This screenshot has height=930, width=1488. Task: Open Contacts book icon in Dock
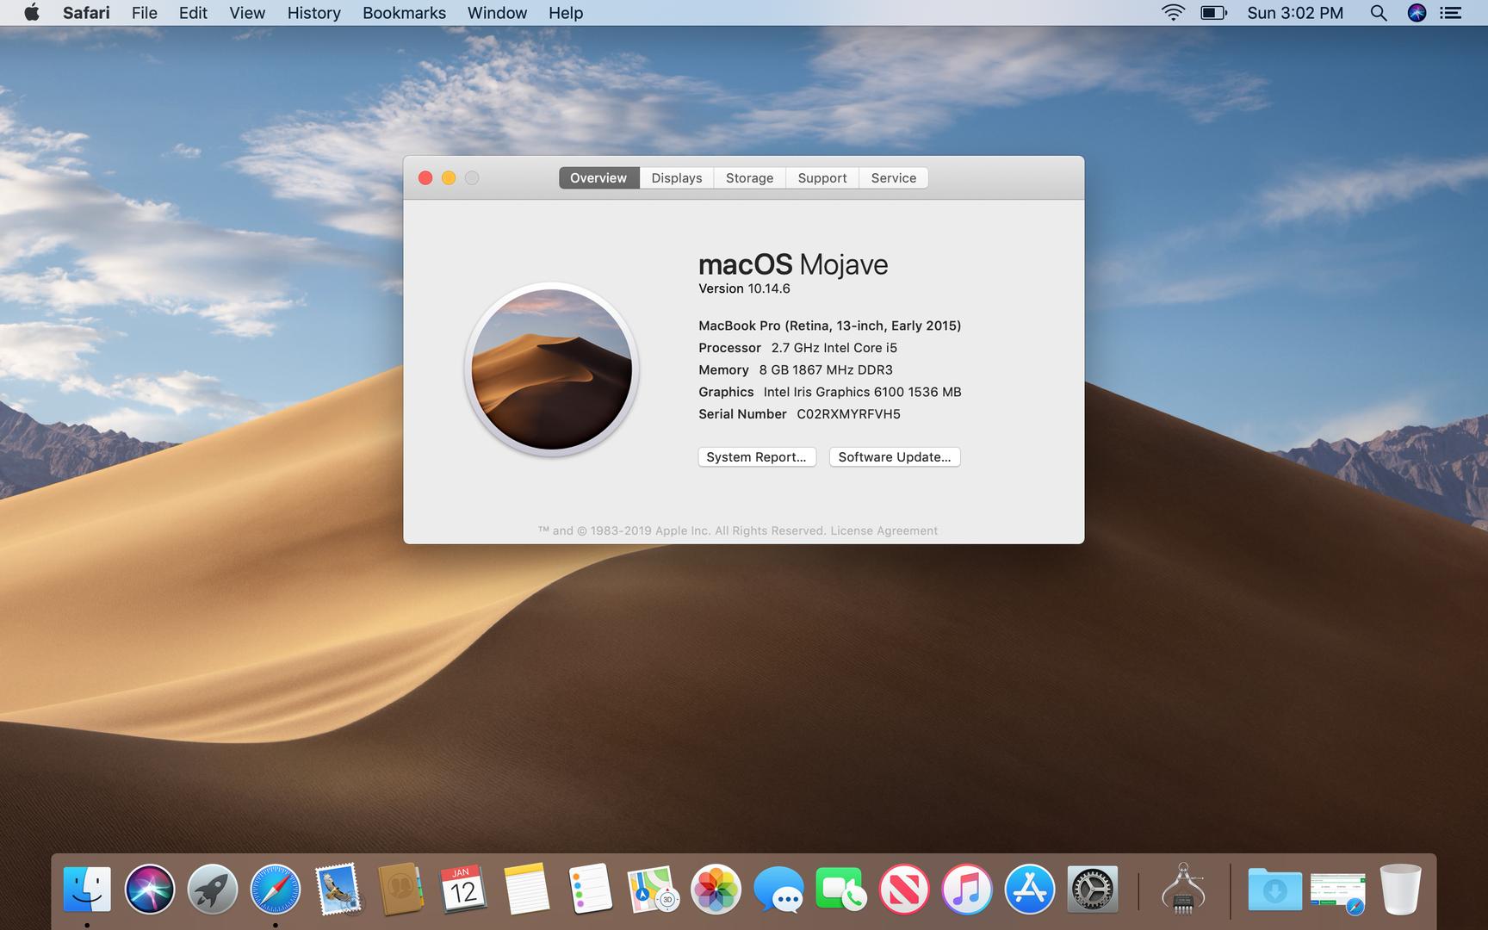click(401, 890)
